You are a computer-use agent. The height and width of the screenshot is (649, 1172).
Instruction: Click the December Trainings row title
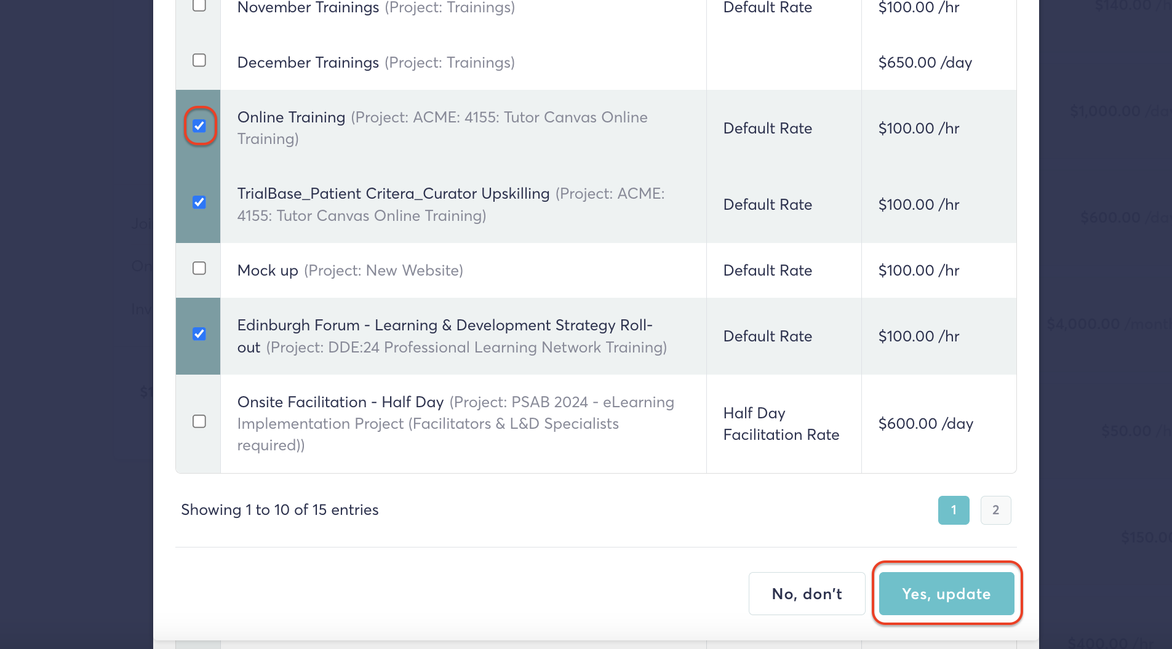(x=308, y=63)
